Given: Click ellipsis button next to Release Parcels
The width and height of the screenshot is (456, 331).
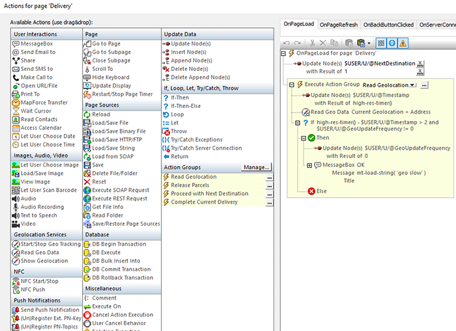Looking at the screenshot, I should pyautogui.click(x=269, y=185).
